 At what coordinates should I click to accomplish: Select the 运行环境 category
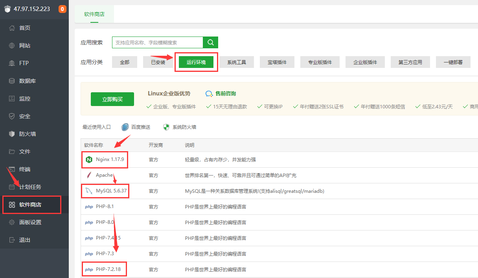(x=196, y=62)
